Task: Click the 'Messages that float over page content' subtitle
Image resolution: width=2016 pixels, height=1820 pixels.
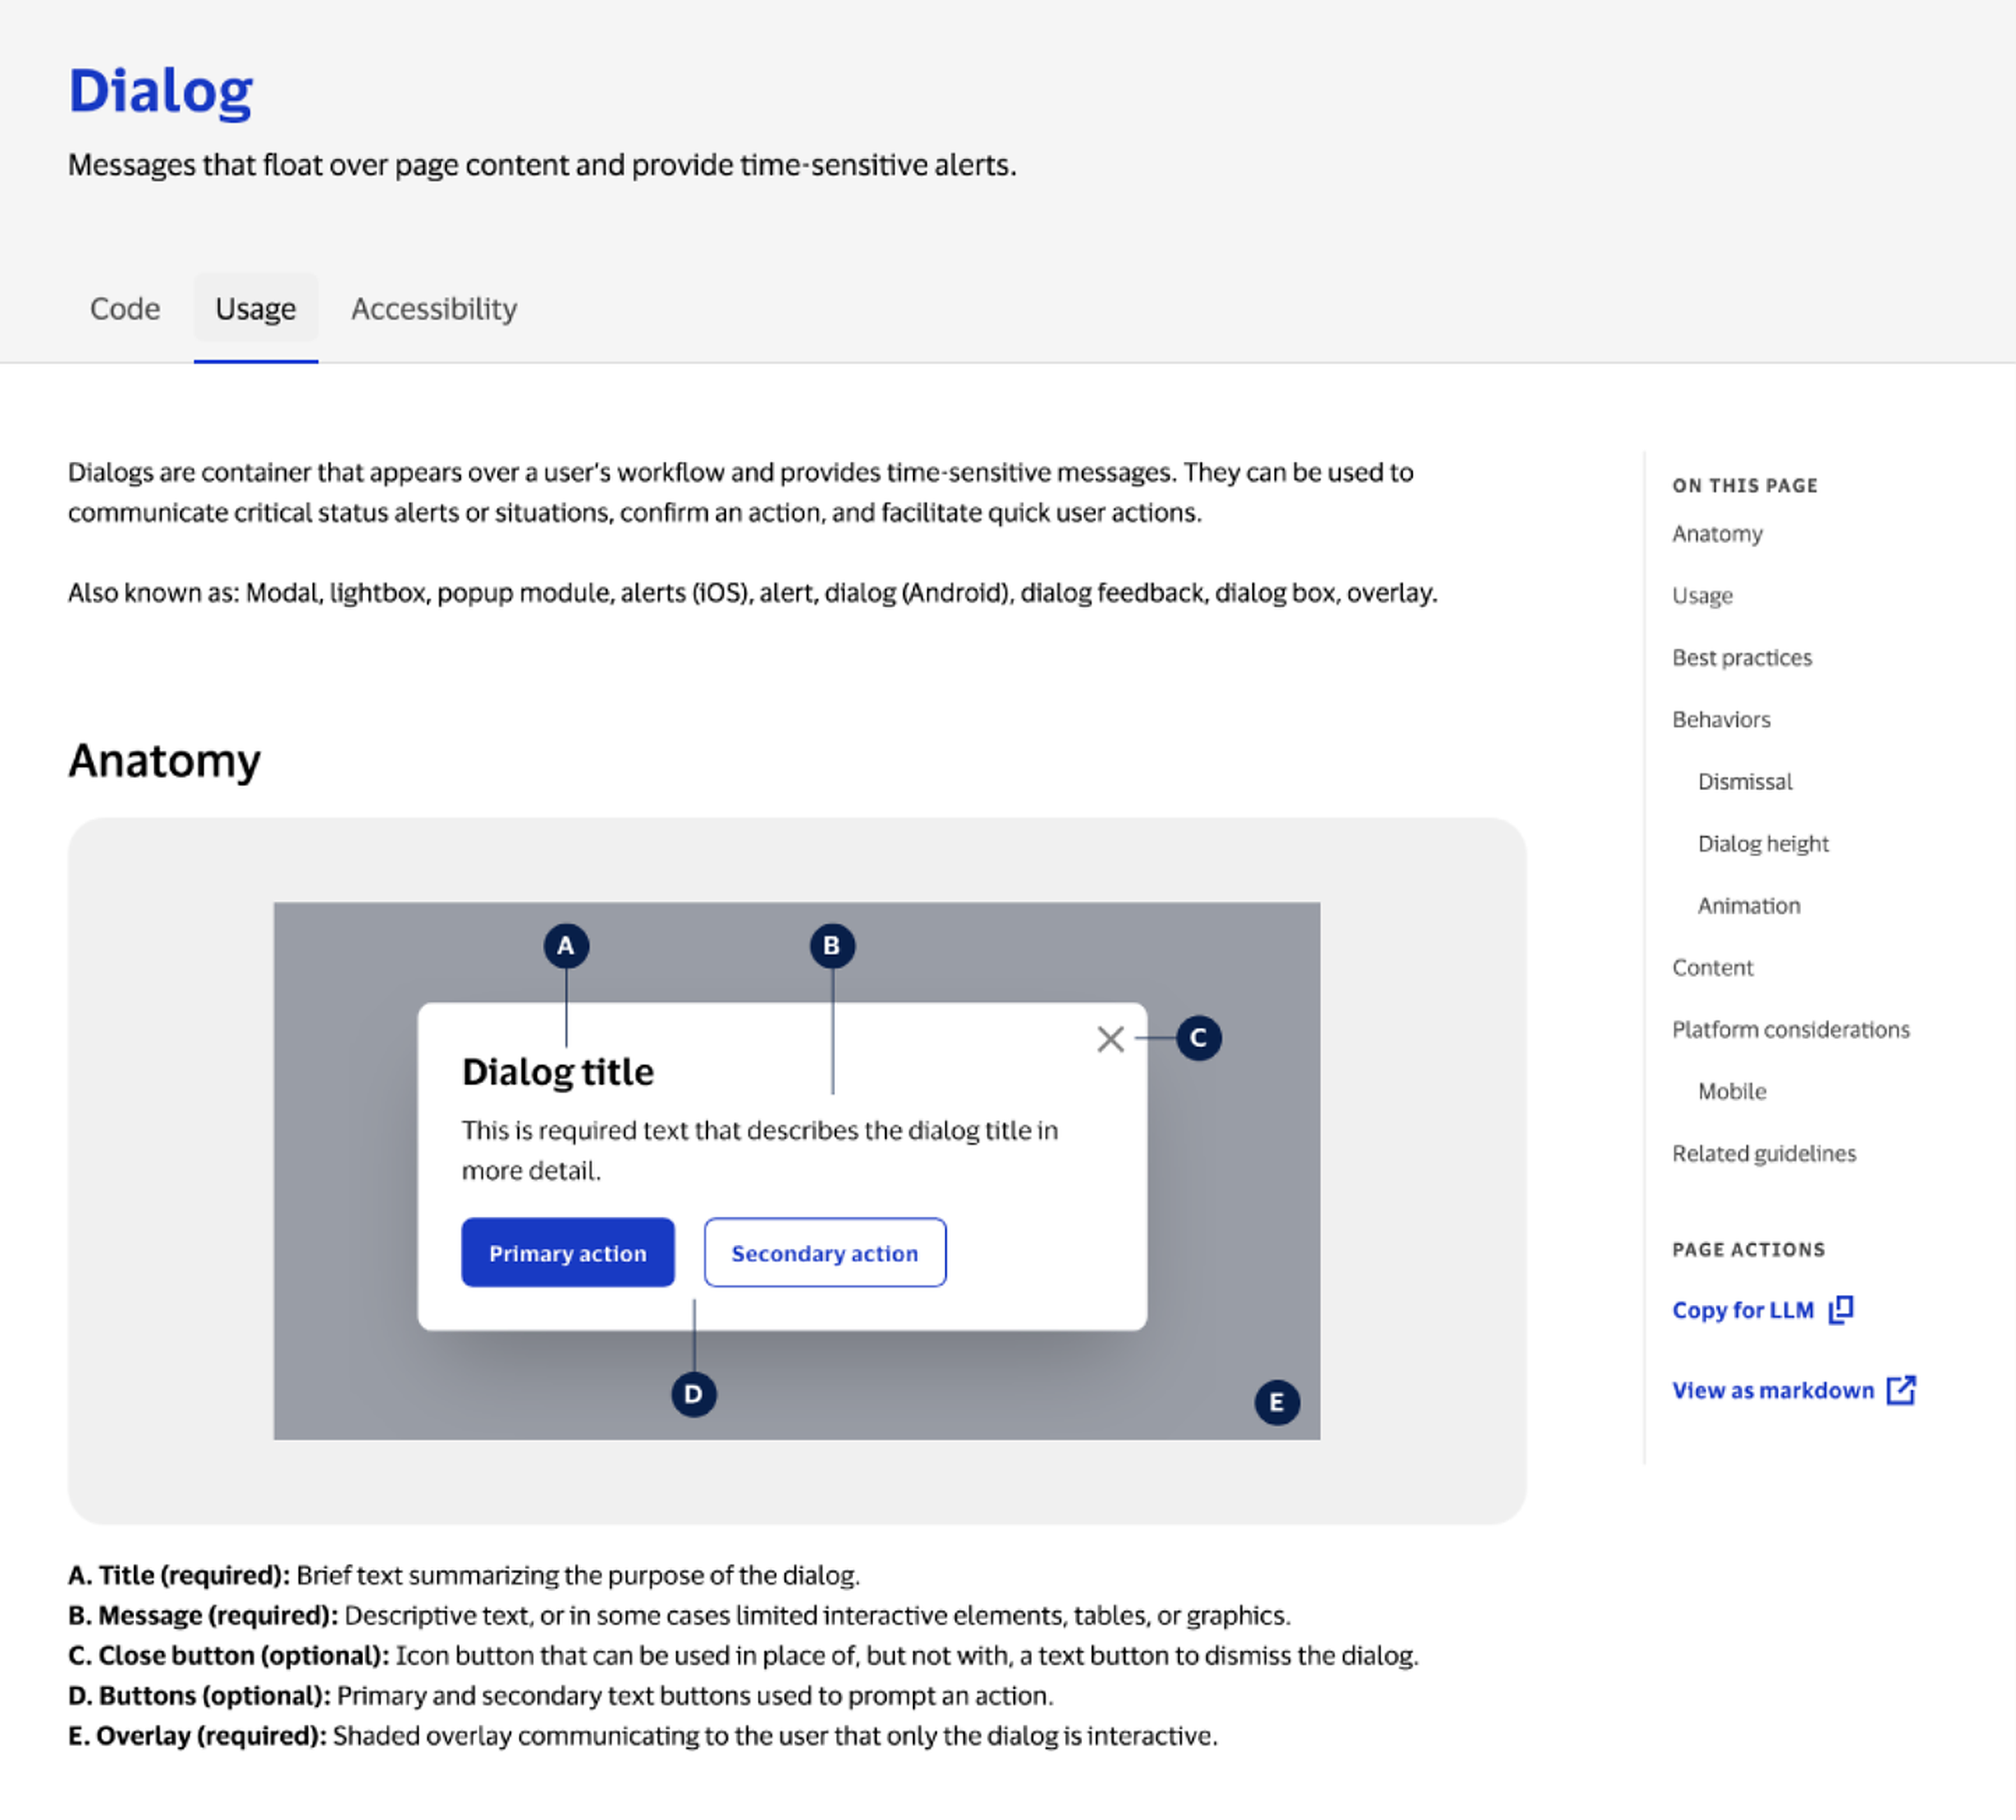Action: coord(542,165)
